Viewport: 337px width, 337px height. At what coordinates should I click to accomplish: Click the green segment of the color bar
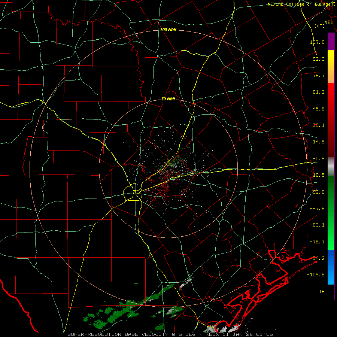click(x=331, y=213)
